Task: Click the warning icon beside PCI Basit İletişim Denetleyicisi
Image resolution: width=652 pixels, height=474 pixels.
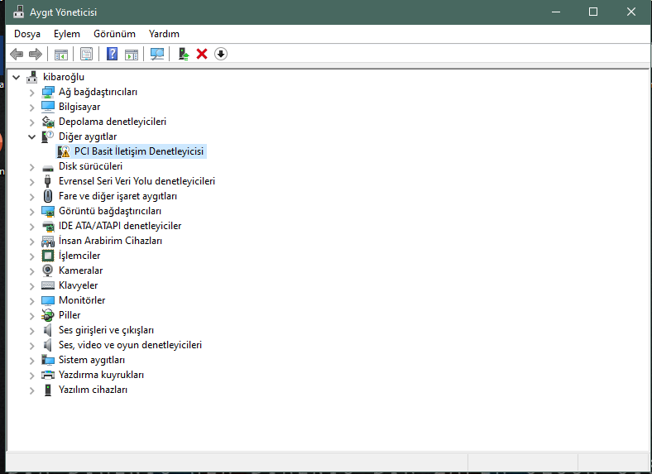Action: pos(64,151)
